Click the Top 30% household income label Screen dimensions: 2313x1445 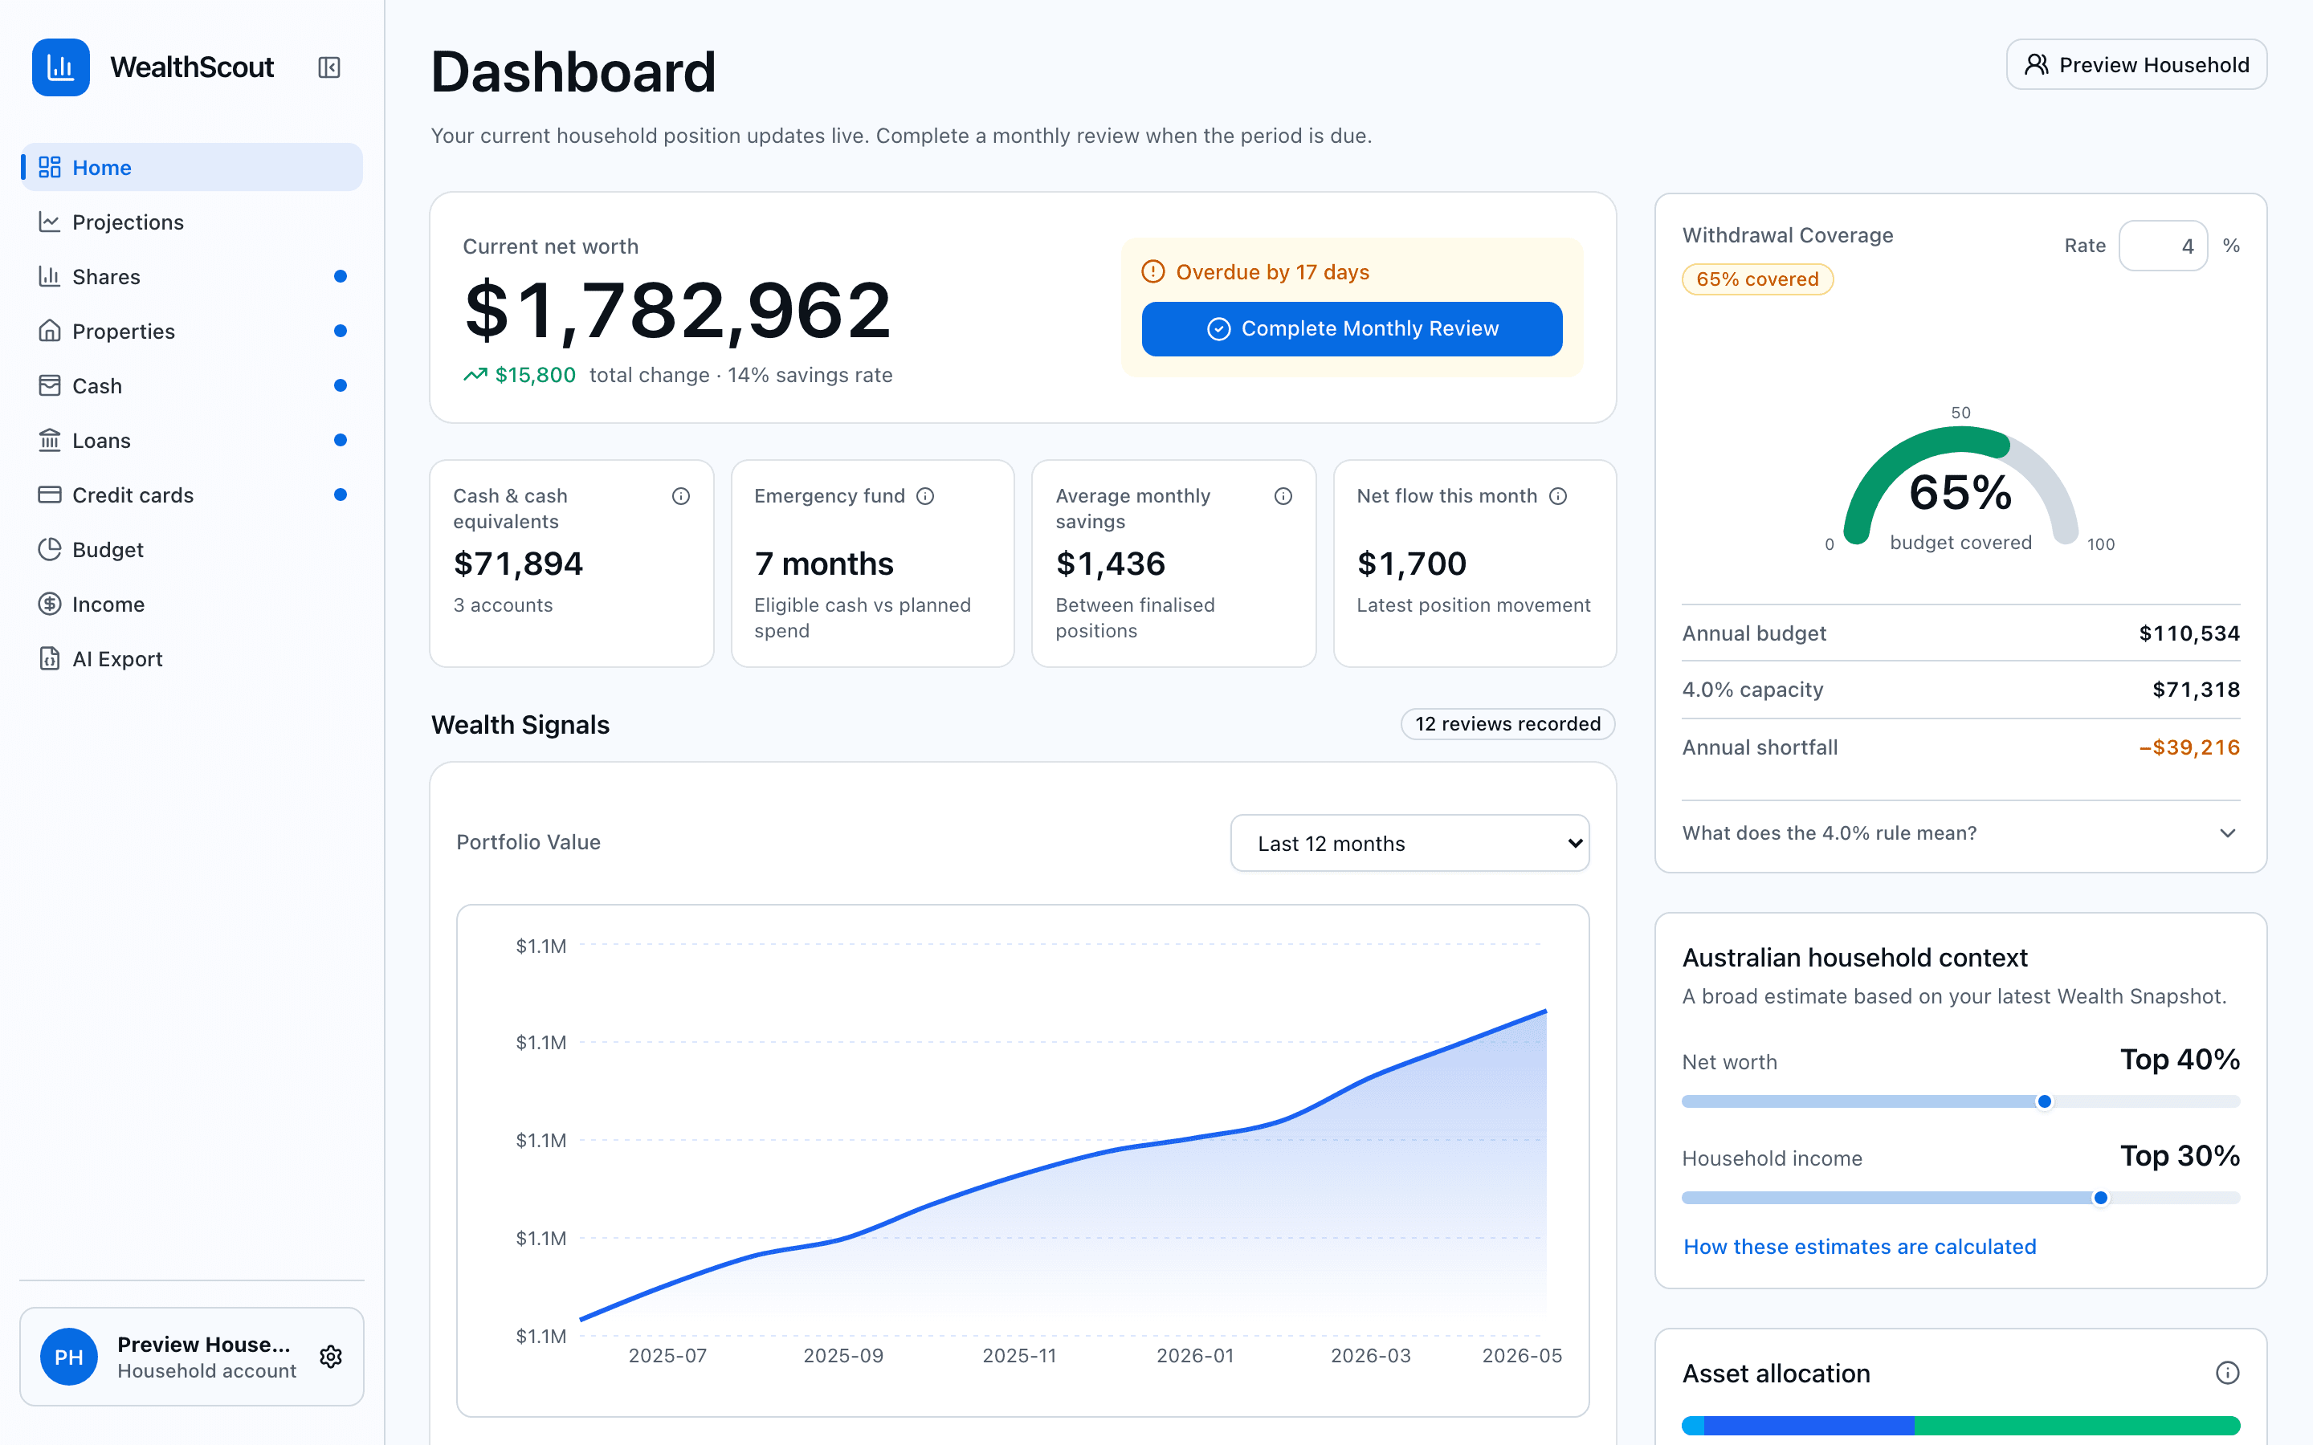tap(2180, 1155)
